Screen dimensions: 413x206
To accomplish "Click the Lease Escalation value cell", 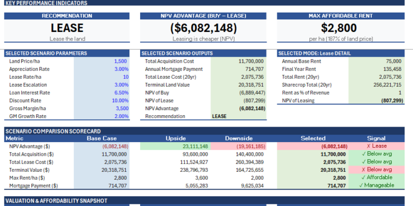I will tap(102, 85).
